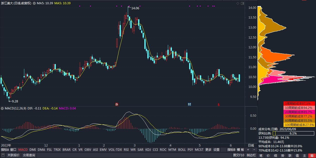Screen dimensions: 316x158
Task: Select the 筹 chip distribution tab
Action: click(x=312, y=155)
